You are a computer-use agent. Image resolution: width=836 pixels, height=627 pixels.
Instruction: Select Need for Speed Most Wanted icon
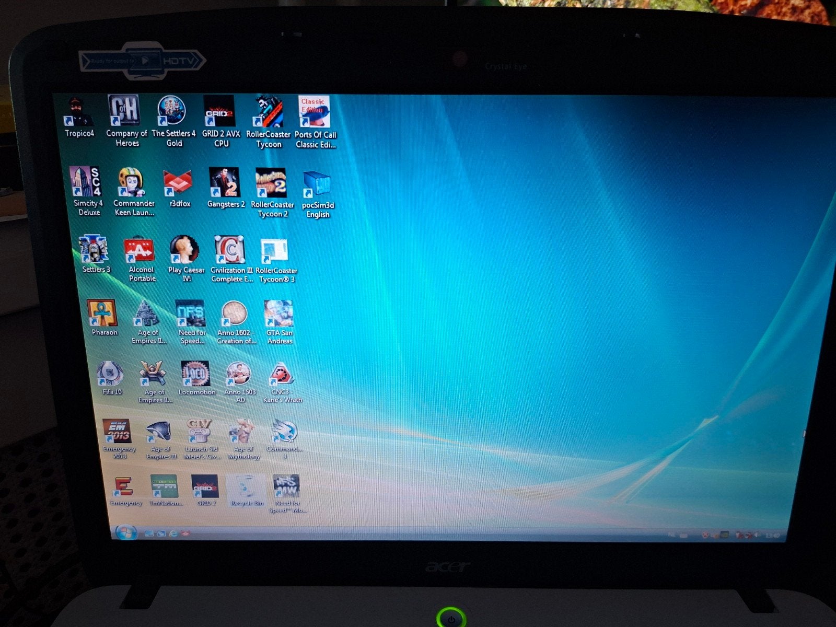point(287,494)
